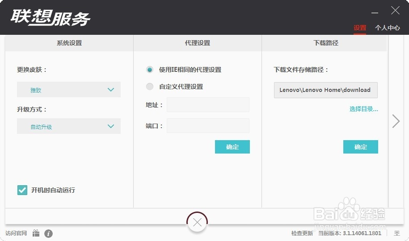Click the 系统设置 column header
Screen dimensions: 409x241
click(x=69, y=43)
